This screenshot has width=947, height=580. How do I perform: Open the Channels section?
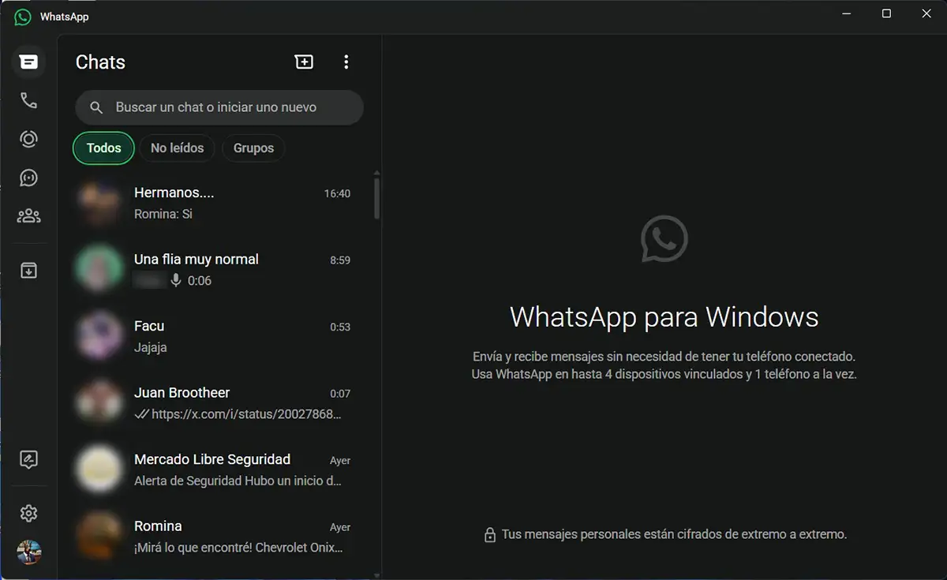point(28,178)
